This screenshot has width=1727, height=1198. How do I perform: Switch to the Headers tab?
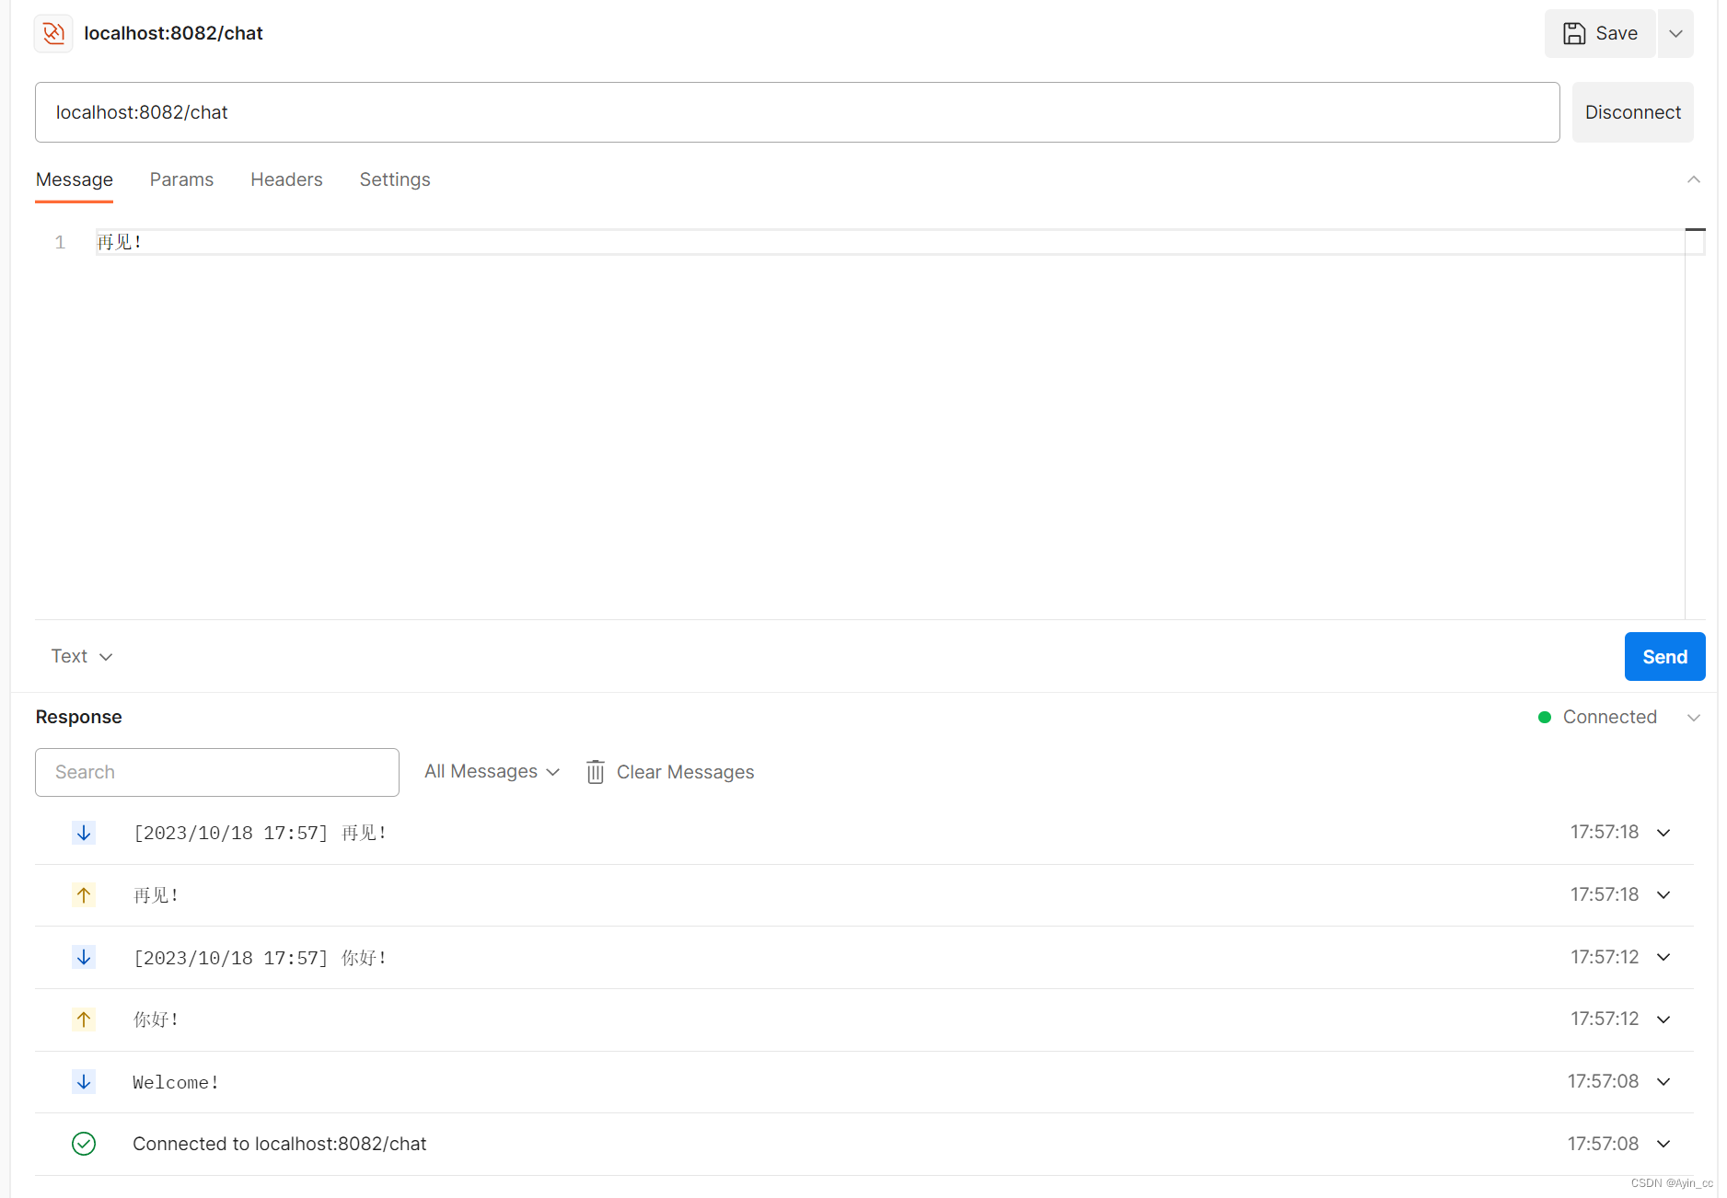pos(286,179)
